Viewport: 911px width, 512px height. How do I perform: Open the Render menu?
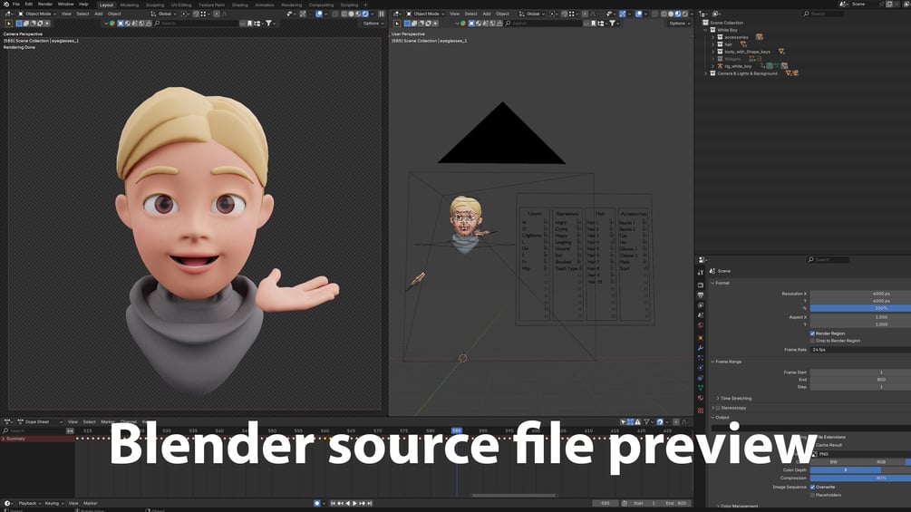click(44, 4)
